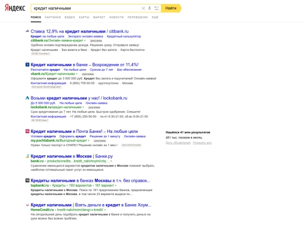
Task: Open the Карты tab
Action: click(x=84, y=17)
